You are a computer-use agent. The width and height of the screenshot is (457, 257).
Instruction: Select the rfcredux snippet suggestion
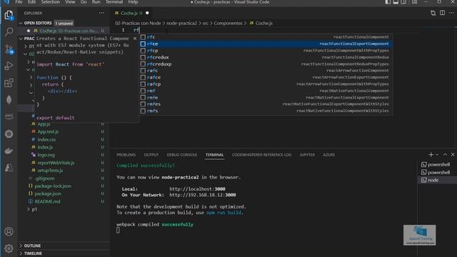[x=266, y=57]
